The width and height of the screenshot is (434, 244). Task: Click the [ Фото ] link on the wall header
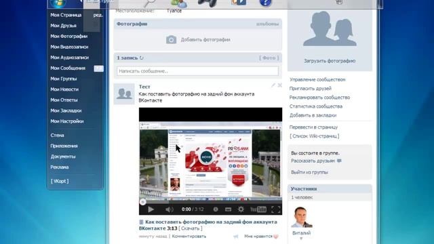click(x=269, y=58)
